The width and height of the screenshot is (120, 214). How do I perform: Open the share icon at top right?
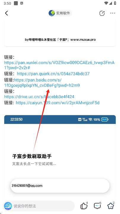point(102,13)
